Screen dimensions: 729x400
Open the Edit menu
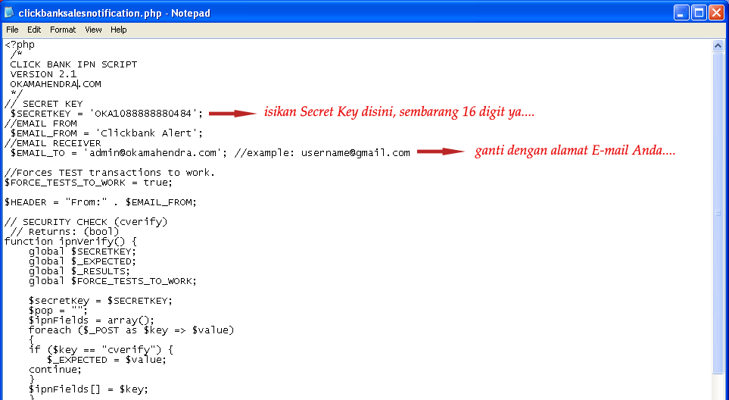pyautogui.click(x=34, y=30)
